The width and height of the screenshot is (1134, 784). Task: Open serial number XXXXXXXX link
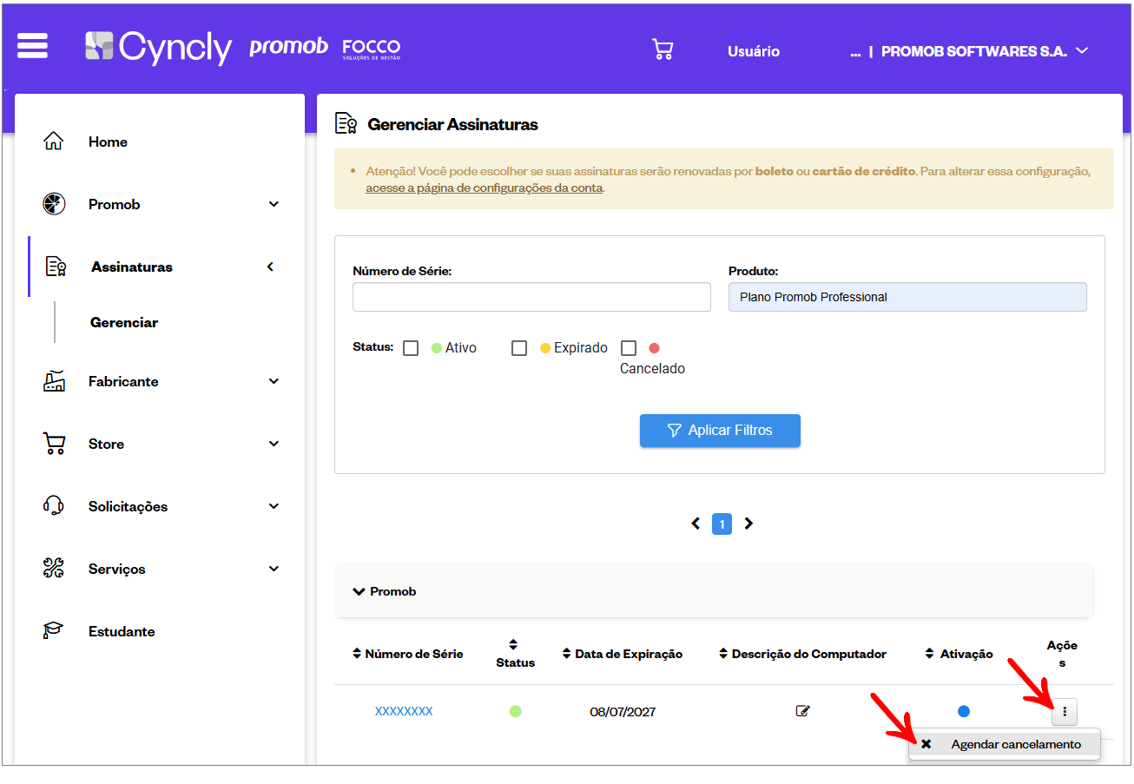(404, 711)
